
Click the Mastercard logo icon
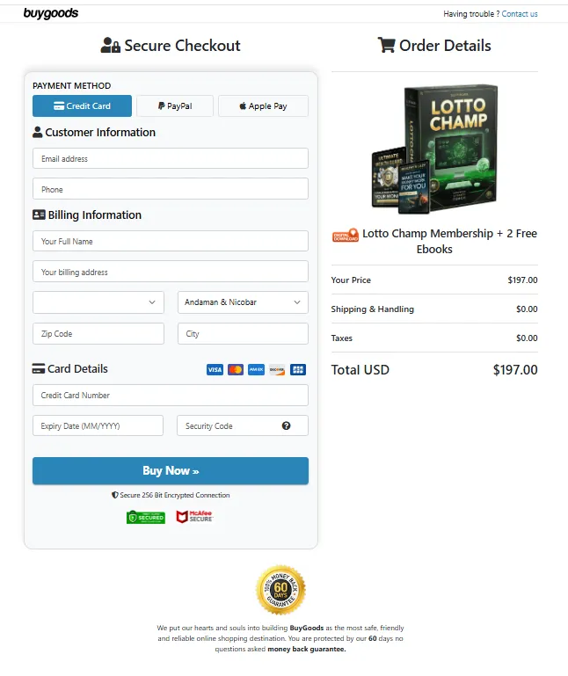236,369
